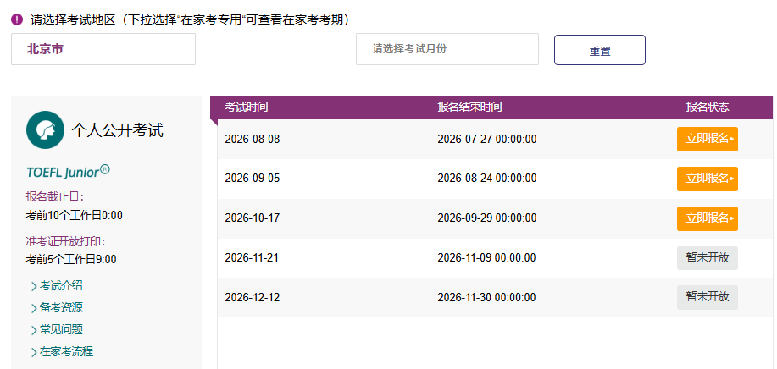Open the 考试介绍 link
The width and height of the screenshot is (777, 369).
[61, 285]
